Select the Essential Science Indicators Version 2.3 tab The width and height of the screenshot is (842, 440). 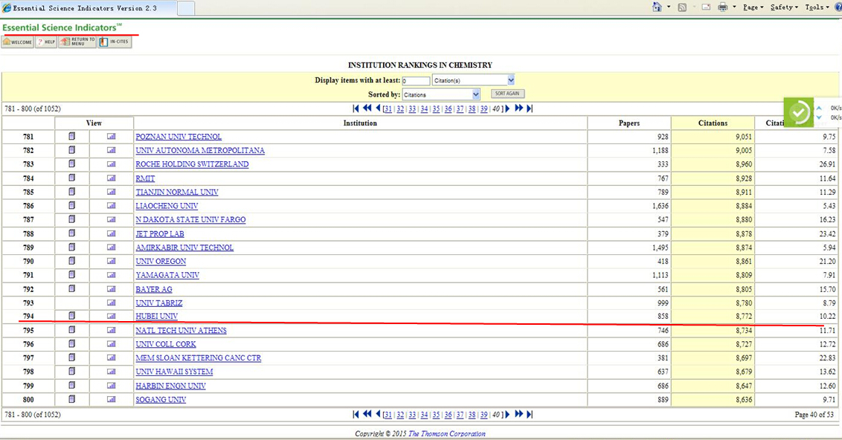tap(88, 8)
